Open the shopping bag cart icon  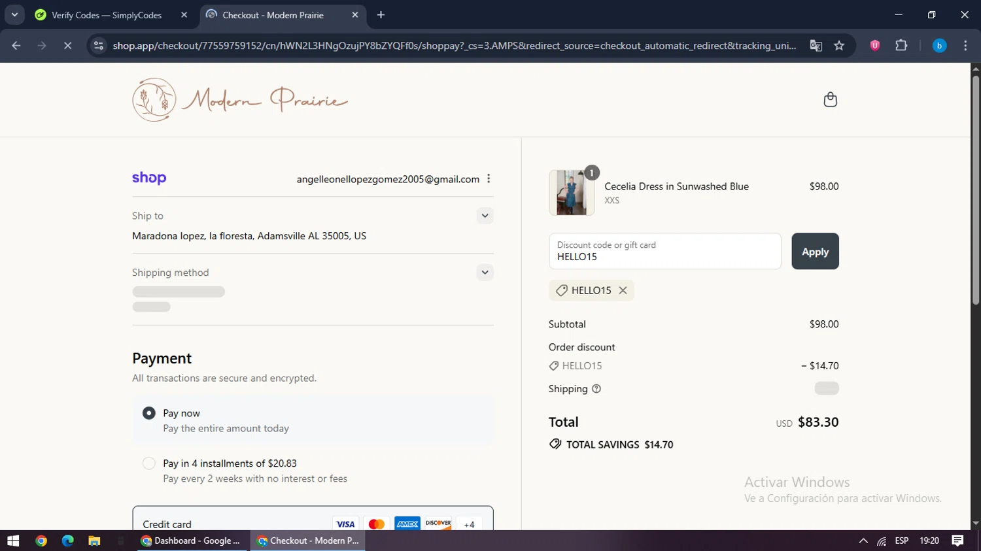point(830,99)
